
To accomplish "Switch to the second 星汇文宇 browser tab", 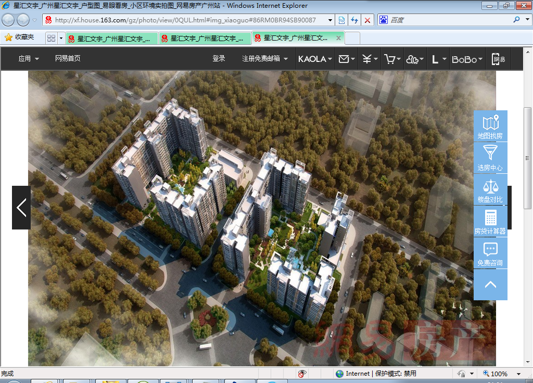I will pos(205,39).
